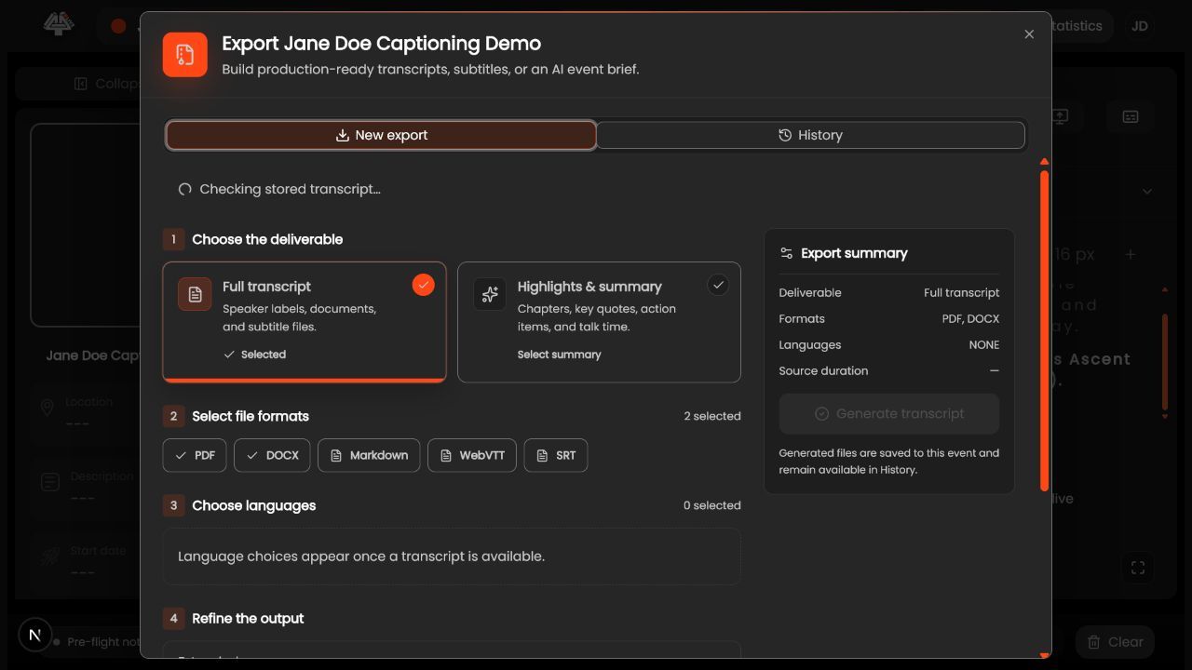Click the scrollbar up arrow in dialog
Viewport: 1192px width, 670px height.
click(1044, 162)
